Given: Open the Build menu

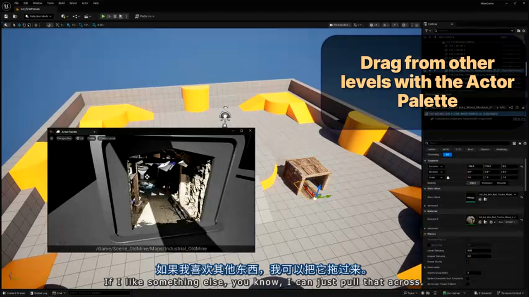Looking at the screenshot, I should [x=61, y=3].
